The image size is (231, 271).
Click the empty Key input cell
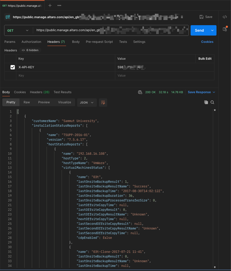[x=66, y=76]
